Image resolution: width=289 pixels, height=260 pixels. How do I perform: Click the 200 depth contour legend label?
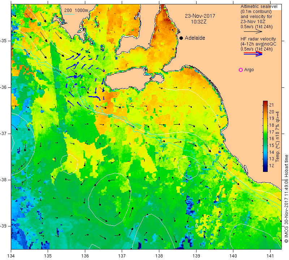(68, 10)
